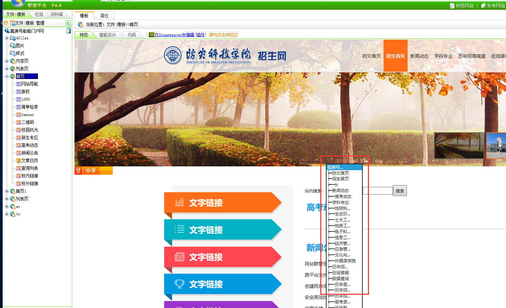Click the er template icon
This screenshot has height=308, width=506.
point(13,206)
